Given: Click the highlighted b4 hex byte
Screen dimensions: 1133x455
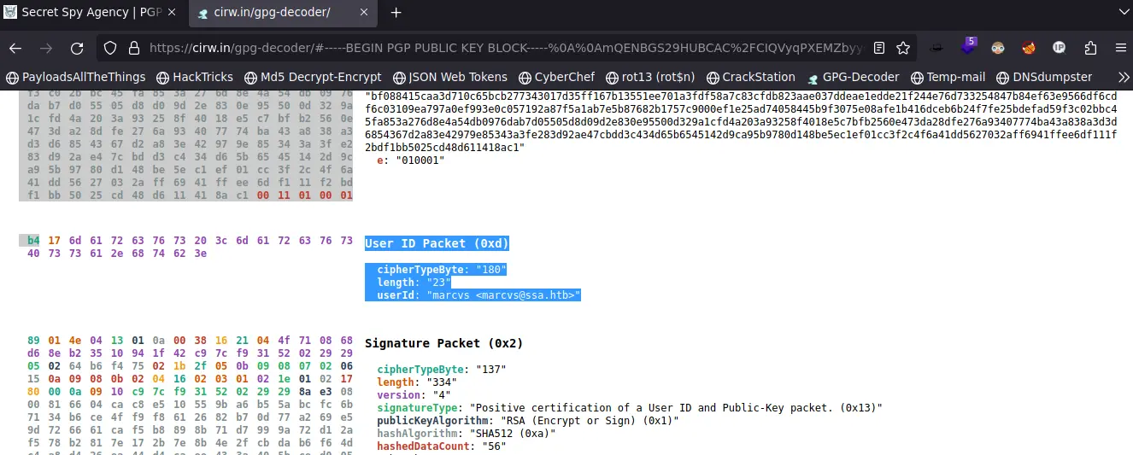Looking at the screenshot, I should 33,241.
